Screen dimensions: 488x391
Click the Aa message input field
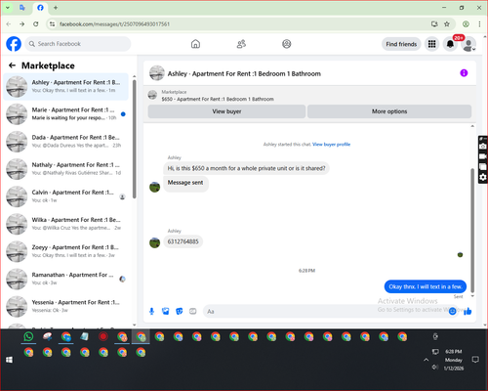[325, 312]
